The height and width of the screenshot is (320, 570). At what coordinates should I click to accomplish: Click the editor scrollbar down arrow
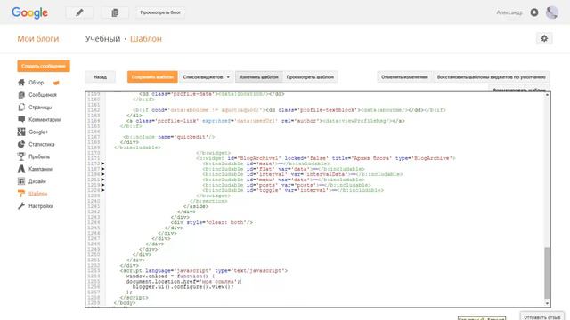[x=547, y=303]
